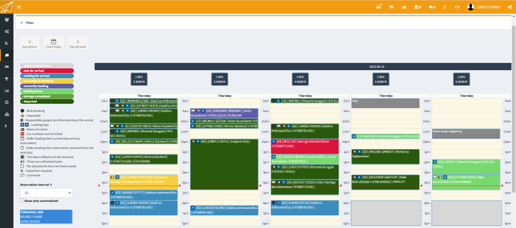Open the cubes sidebar icon
516x228 pixels.
point(7,114)
